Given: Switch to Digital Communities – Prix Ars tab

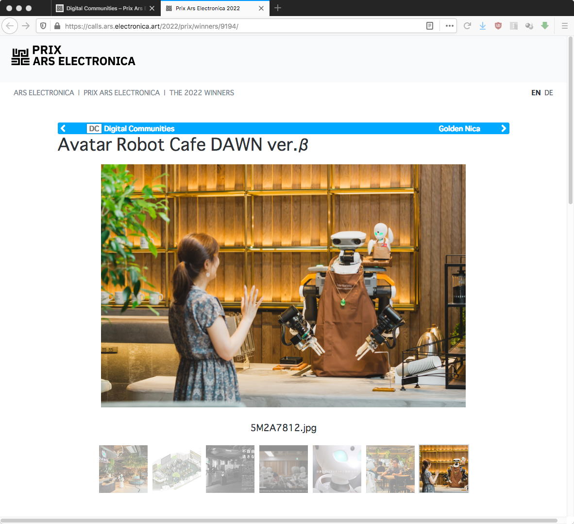Looking at the screenshot, I should coord(106,8).
